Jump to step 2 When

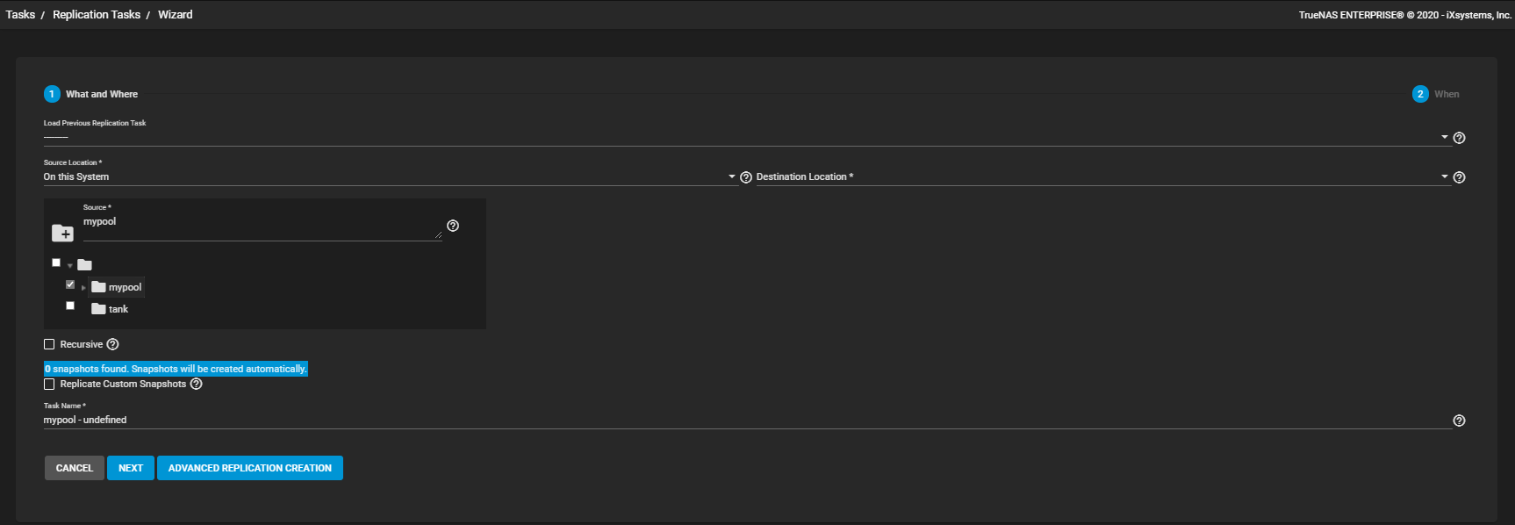pos(1420,94)
